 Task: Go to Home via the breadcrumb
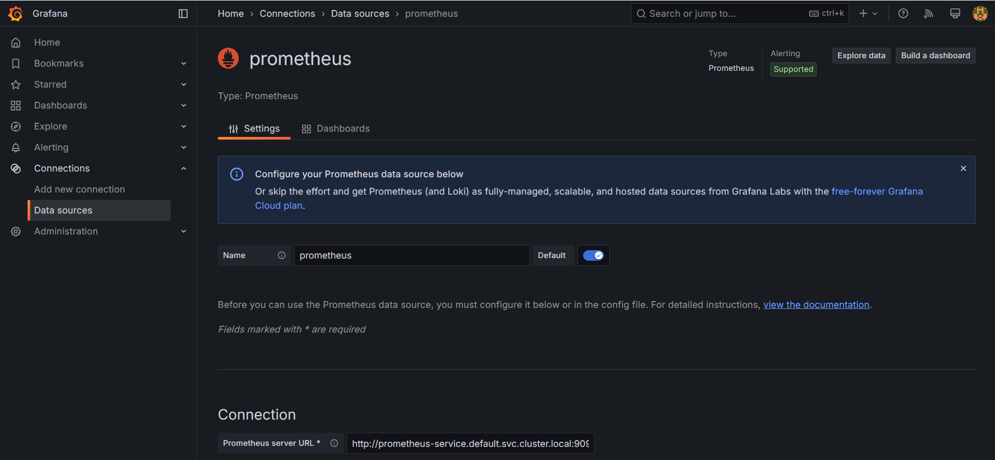(x=231, y=14)
